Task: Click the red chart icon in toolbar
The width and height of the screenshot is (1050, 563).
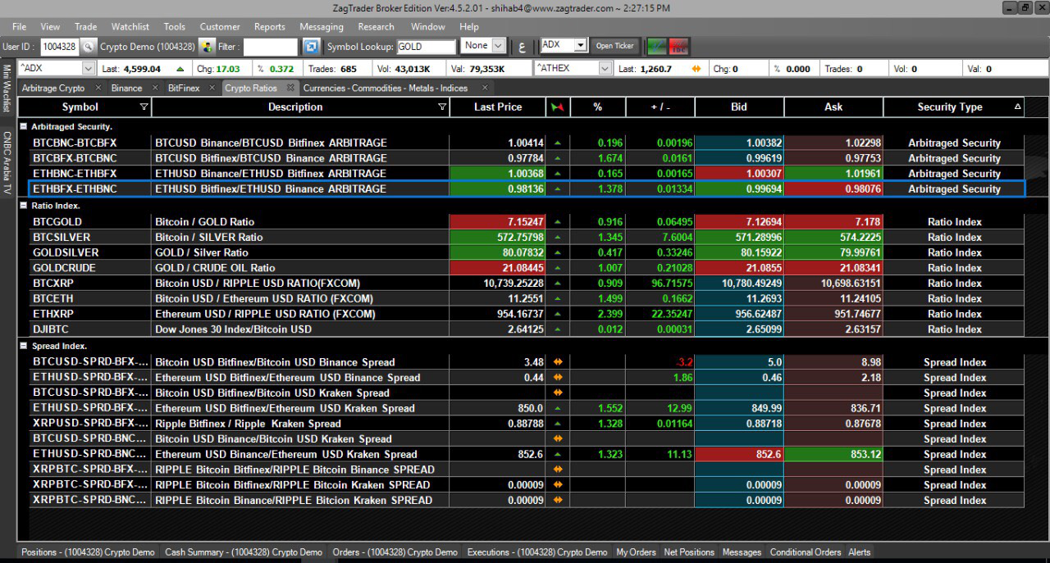Action: [678, 46]
